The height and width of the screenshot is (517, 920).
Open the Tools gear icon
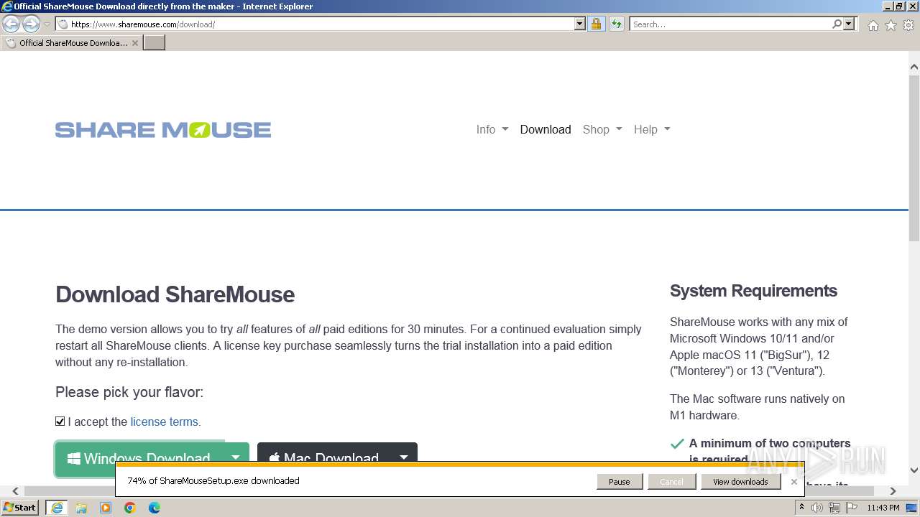coord(908,25)
